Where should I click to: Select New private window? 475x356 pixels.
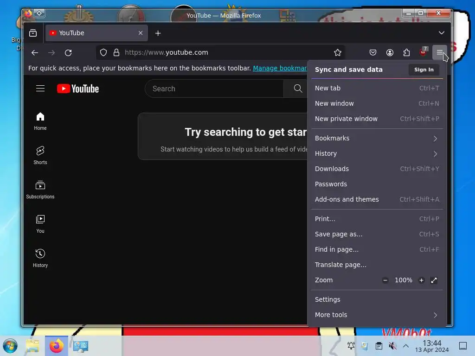coord(377,119)
